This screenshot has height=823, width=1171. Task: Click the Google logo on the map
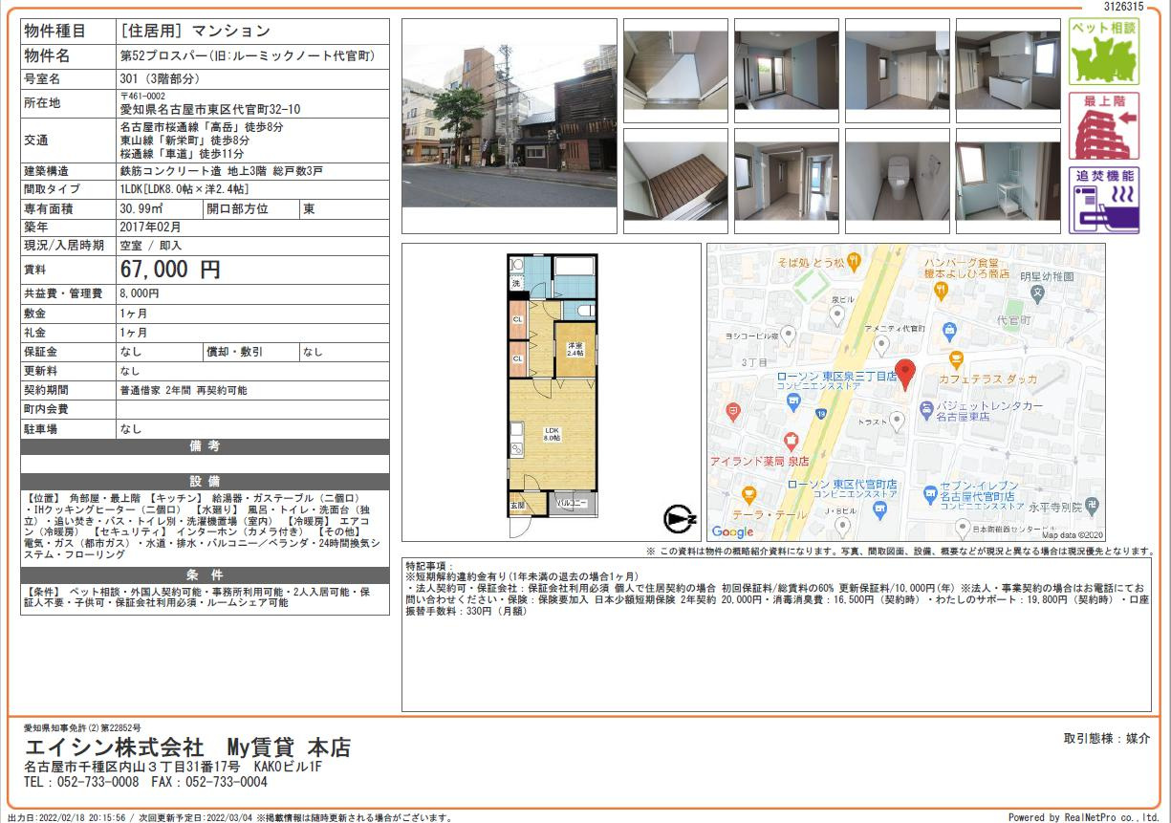click(732, 531)
